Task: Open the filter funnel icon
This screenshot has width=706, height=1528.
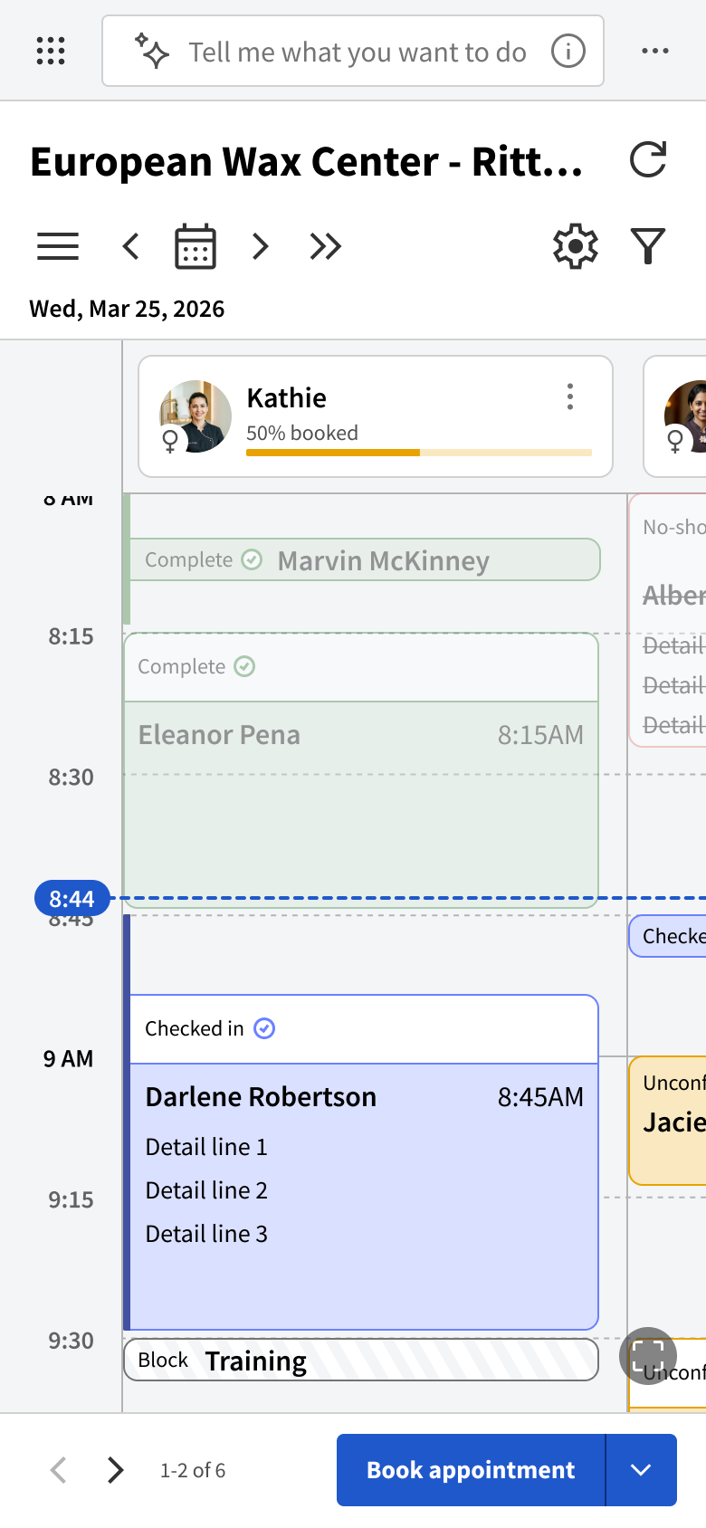Action: pos(648,246)
